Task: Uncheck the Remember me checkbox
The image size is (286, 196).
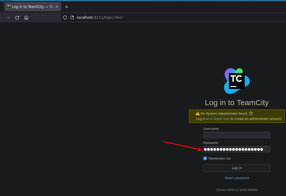Action: pyautogui.click(x=205, y=158)
